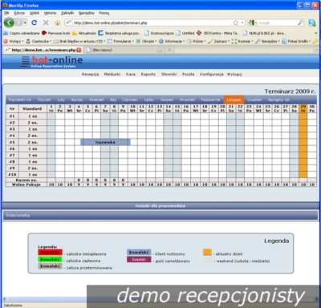Click the stop loading X icon
The image size is (321, 308).
(46, 22)
